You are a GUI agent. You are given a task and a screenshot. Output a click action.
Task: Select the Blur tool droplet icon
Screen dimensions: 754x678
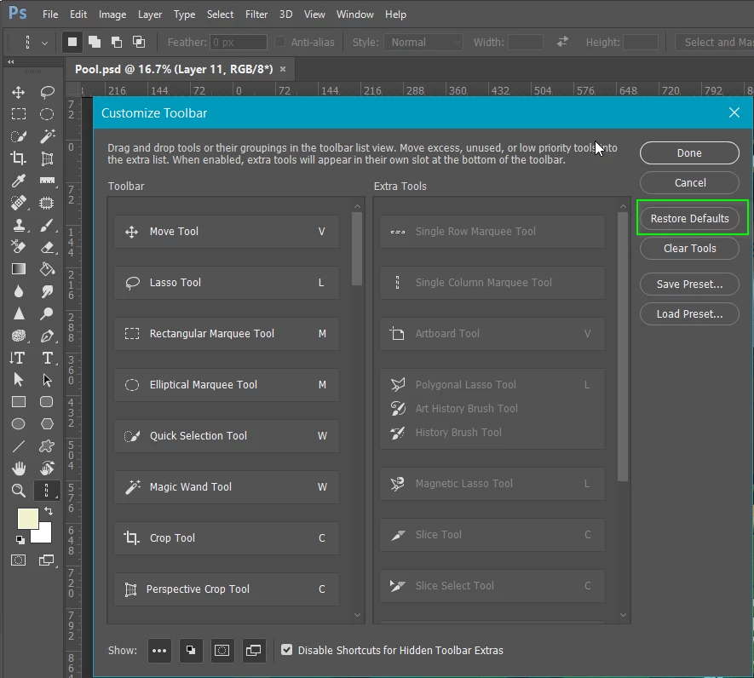tap(18, 291)
